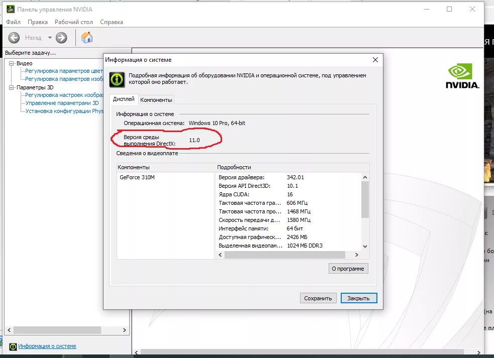Screen dimensions: 494x358
Task: Maximize the NVIDIA Control Panel window
Action: coord(449,9)
